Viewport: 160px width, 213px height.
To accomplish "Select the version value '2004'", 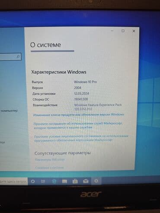I will [x=78, y=88].
